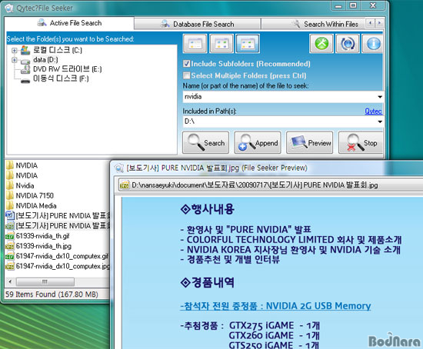Select 61947-nvidia_dx10_computex.jpg result
Viewport: 423px width, 349px height.
point(62,266)
